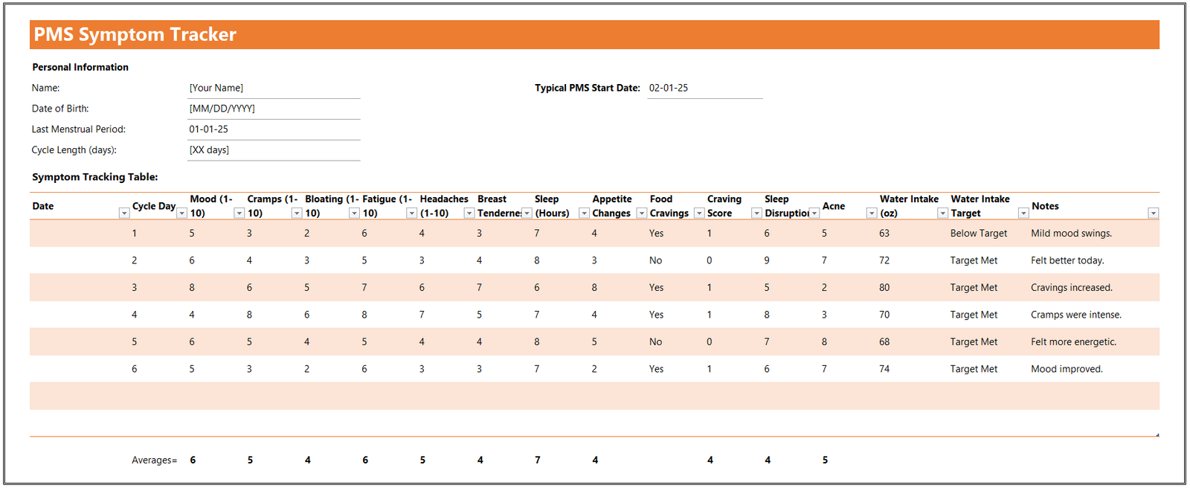1190x488 pixels.
Task: Click the water intake value 80
Action: pos(884,288)
